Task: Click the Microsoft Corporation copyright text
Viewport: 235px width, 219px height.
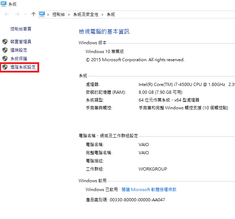Action: point(135,60)
